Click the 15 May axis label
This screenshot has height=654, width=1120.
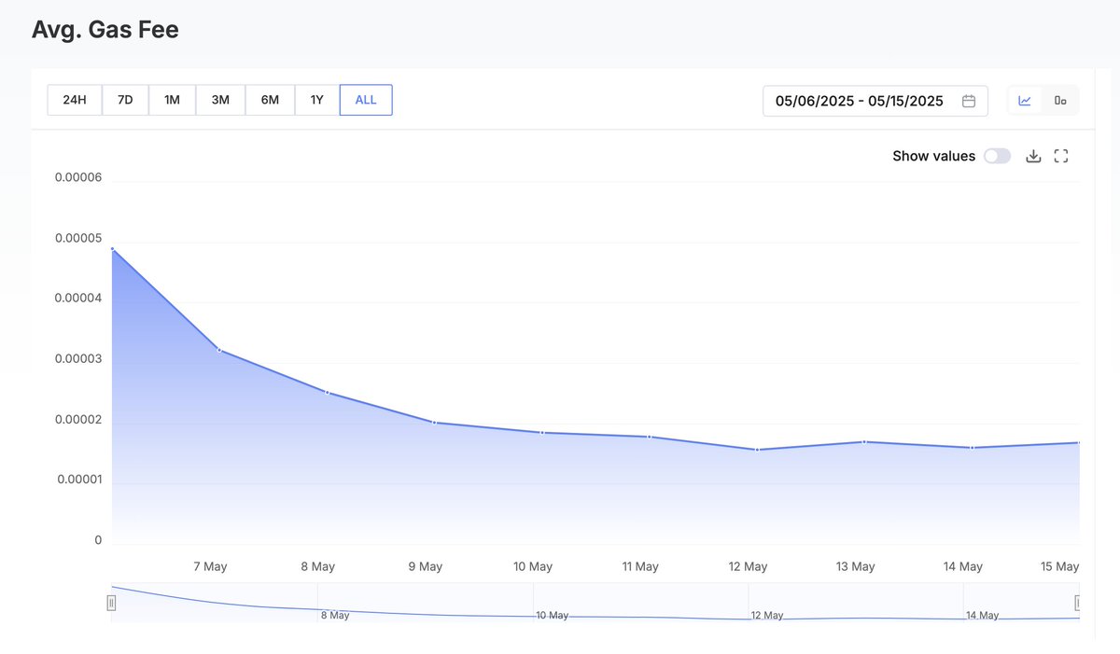point(1060,566)
